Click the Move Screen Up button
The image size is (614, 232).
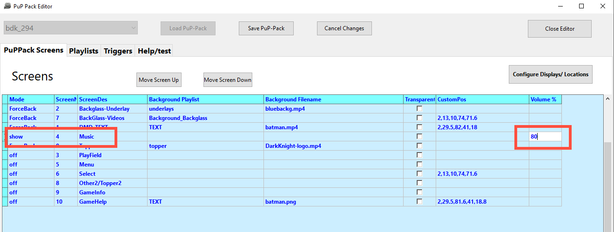click(159, 80)
